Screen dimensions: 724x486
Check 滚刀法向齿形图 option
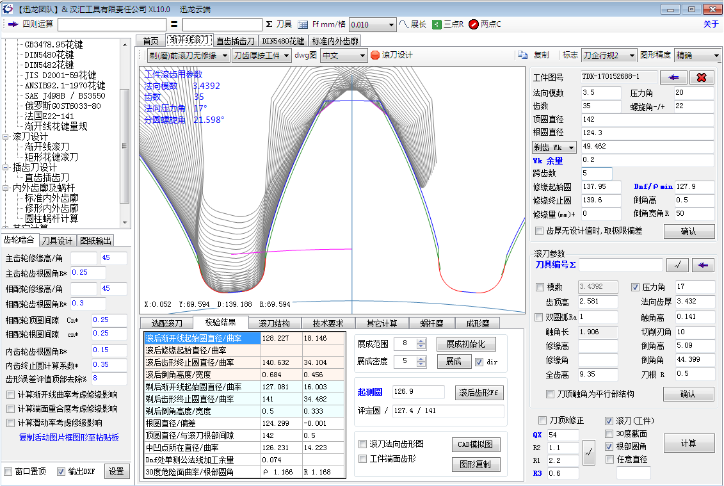(363, 444)
